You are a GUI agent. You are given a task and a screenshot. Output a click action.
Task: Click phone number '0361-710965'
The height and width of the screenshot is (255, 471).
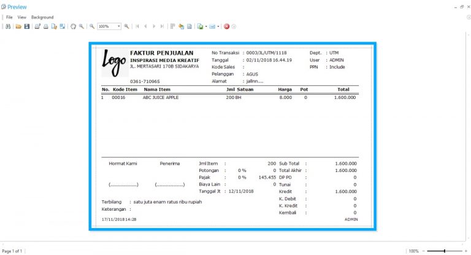tap(145, 81)
